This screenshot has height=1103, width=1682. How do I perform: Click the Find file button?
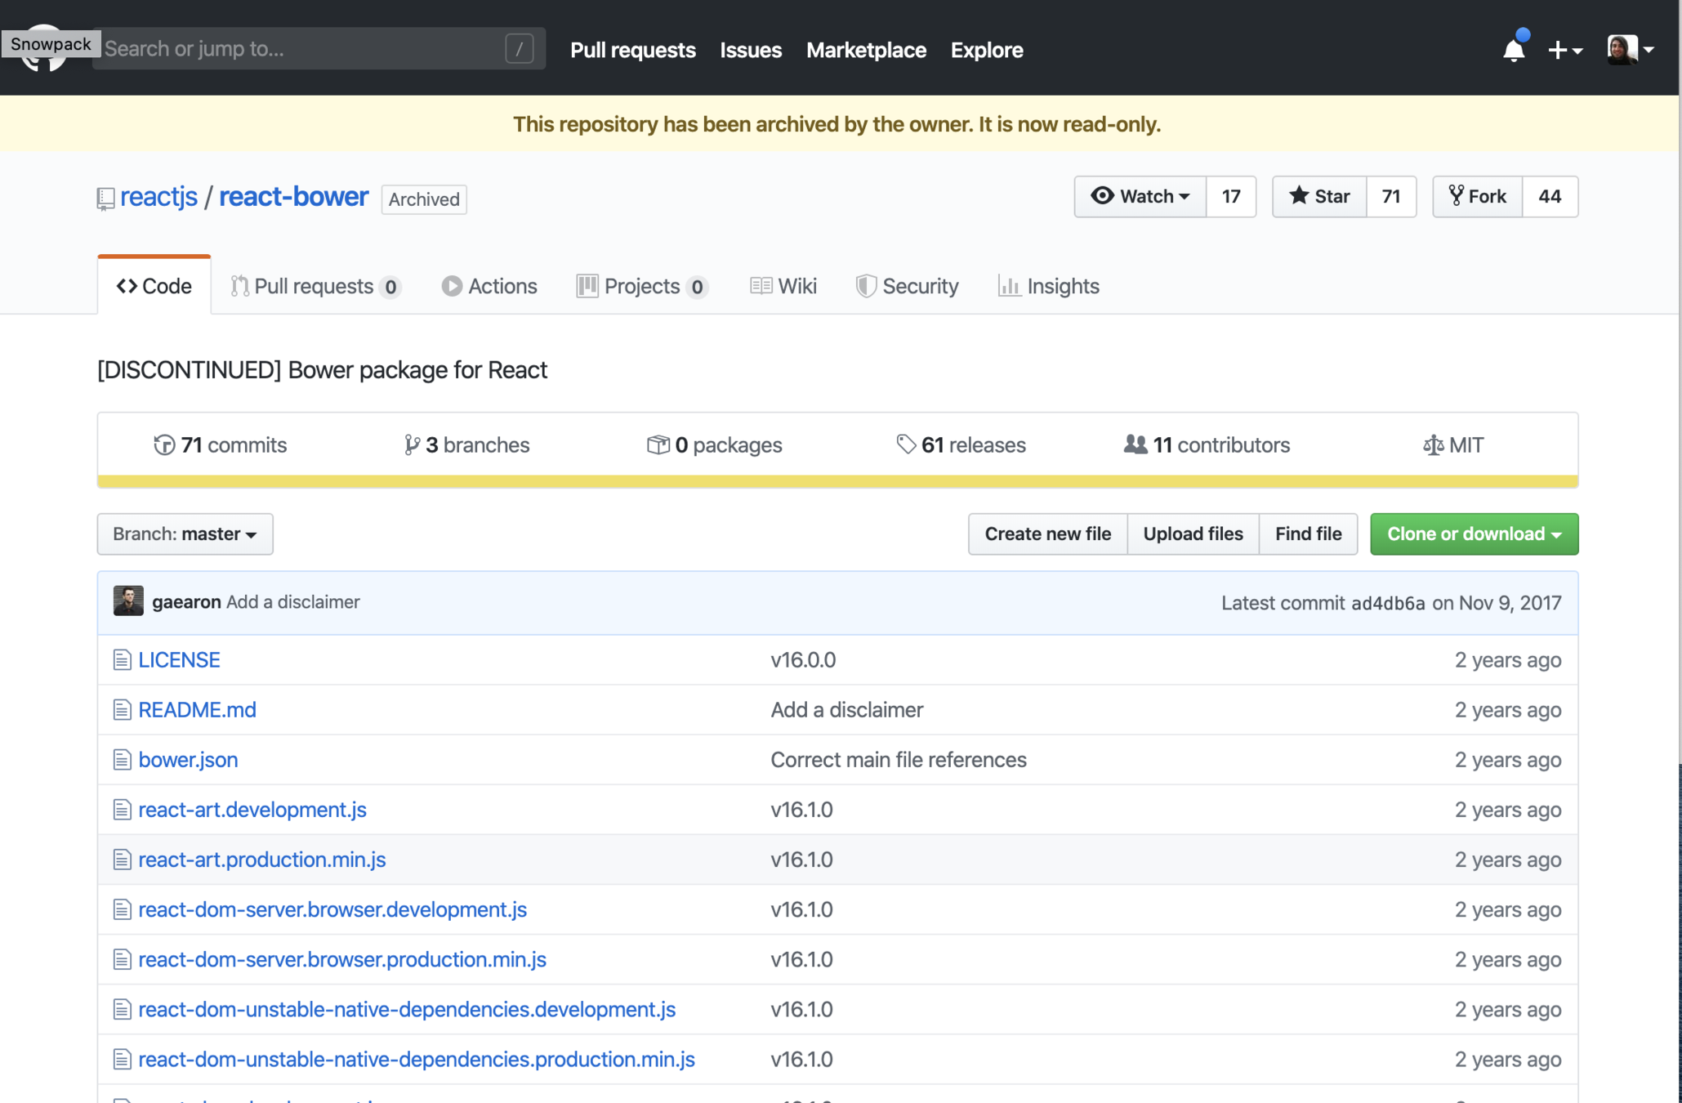coord(1308,534)
